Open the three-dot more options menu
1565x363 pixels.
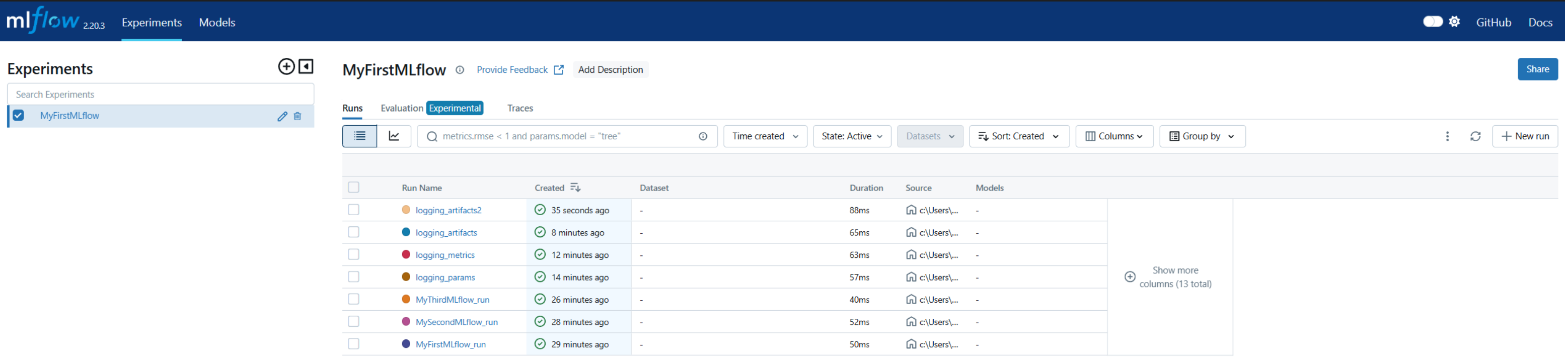pos(1448,137)
